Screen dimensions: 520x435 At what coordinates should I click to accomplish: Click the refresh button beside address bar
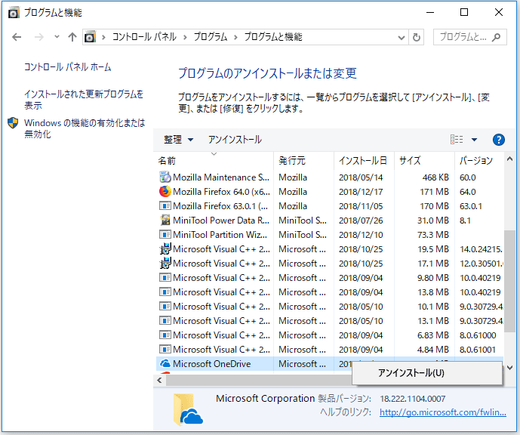(417, 37)
